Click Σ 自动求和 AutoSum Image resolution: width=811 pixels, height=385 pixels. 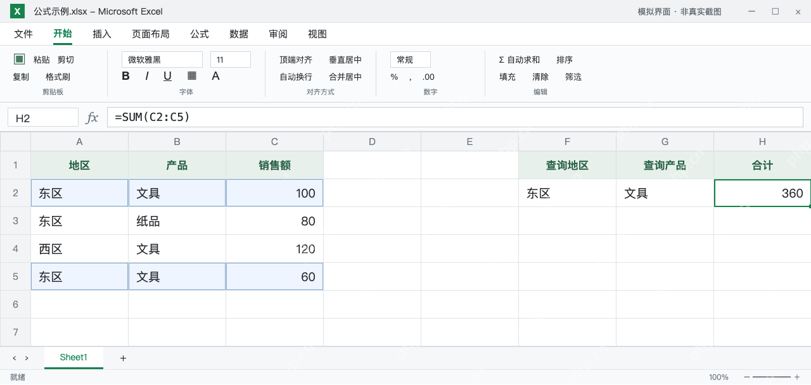(x=520, y=60)
